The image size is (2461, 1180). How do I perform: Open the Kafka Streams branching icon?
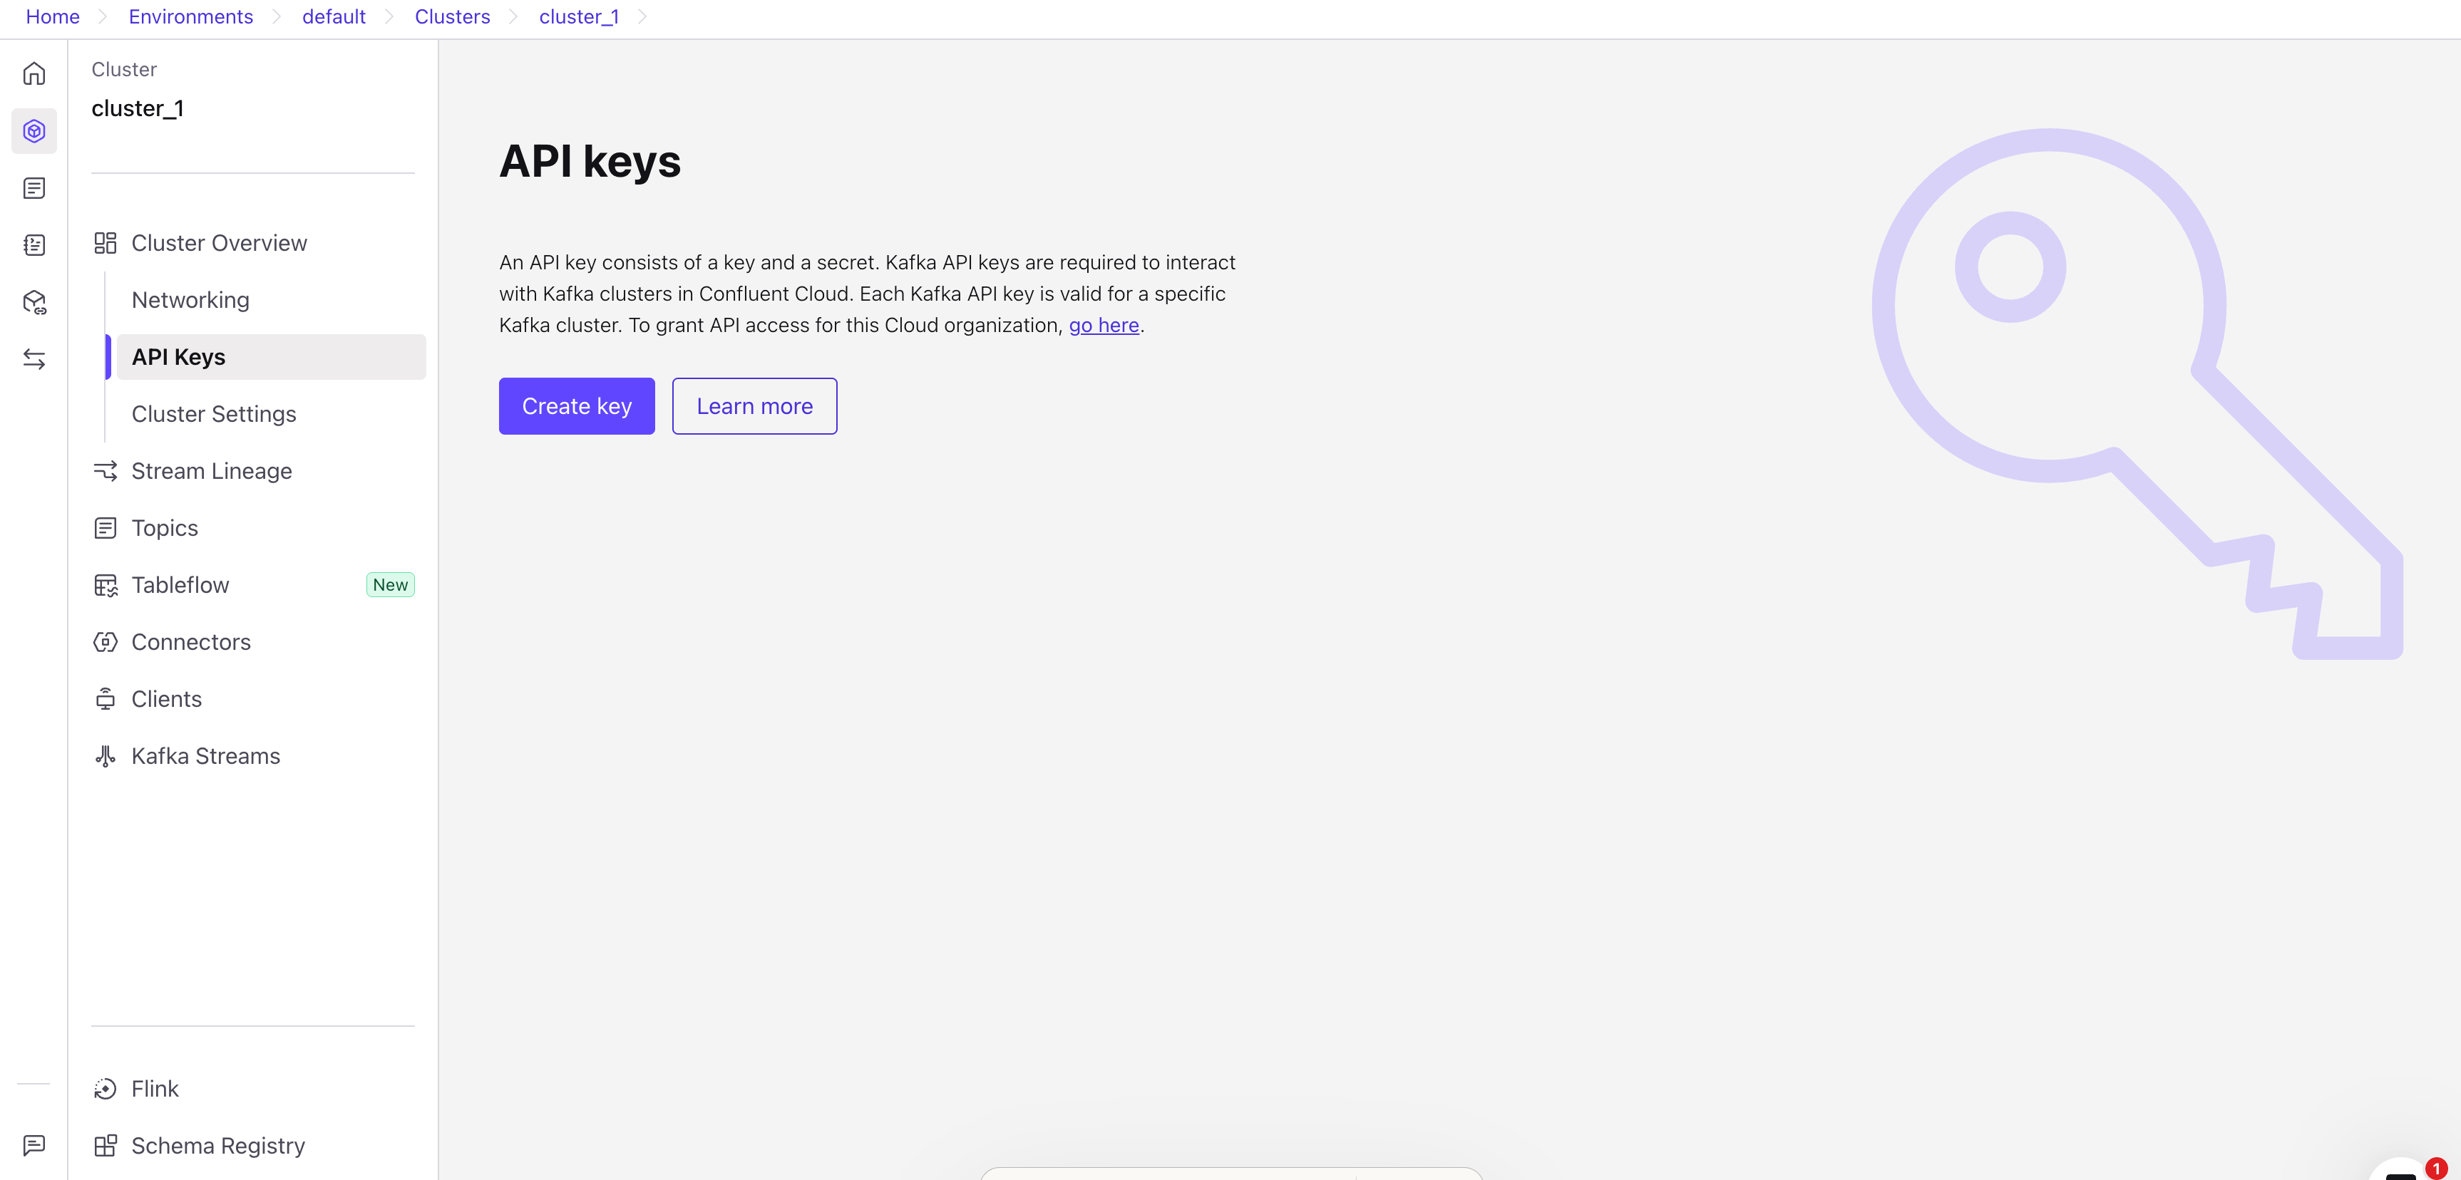click(106, 755)
